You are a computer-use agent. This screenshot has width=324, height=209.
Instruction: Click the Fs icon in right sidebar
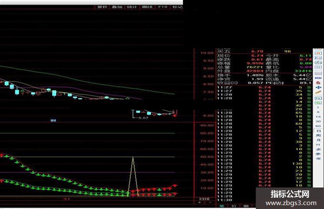[x=318, y=98]
